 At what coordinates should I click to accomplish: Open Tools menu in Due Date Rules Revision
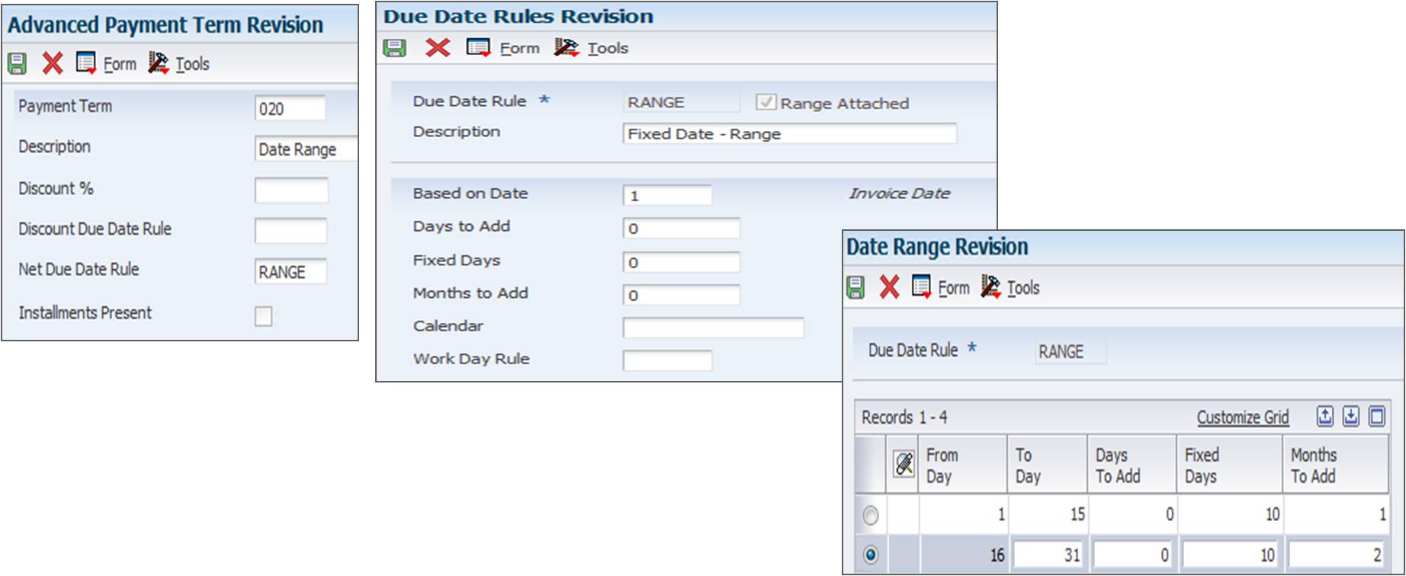608,48
